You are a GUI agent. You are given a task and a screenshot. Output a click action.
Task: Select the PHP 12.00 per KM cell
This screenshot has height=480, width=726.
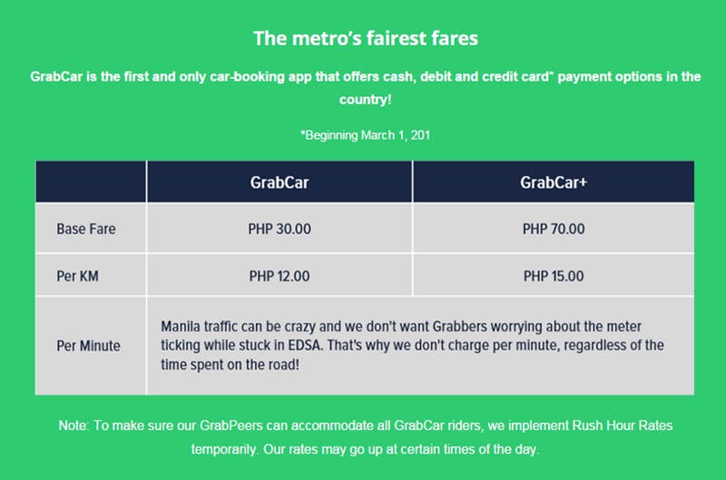point(280,276)
